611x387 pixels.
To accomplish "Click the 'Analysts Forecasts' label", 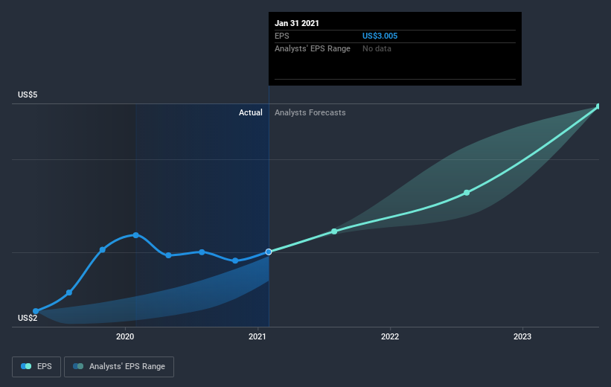I will tap(310, 112).
